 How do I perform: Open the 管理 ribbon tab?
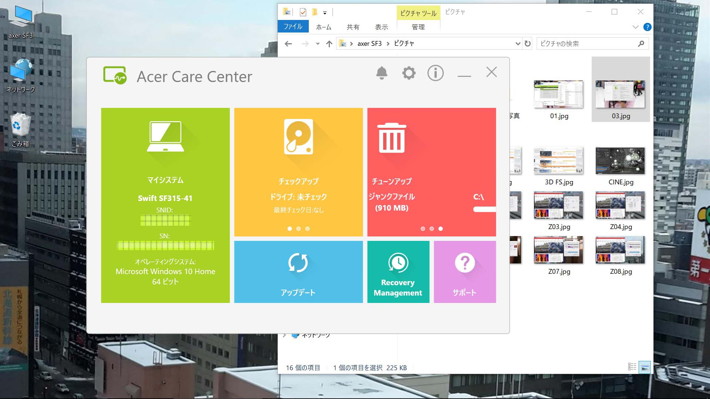[418, 27]
